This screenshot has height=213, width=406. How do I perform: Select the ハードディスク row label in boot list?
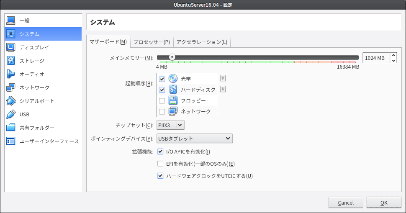198,90
